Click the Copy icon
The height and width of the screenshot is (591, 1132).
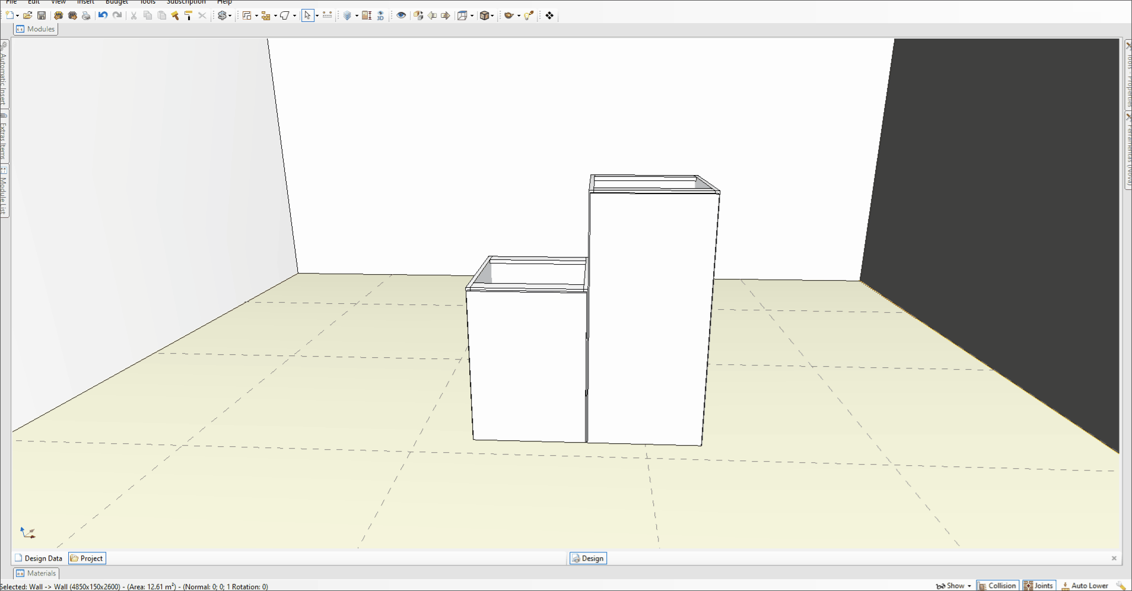click(148, 15)
